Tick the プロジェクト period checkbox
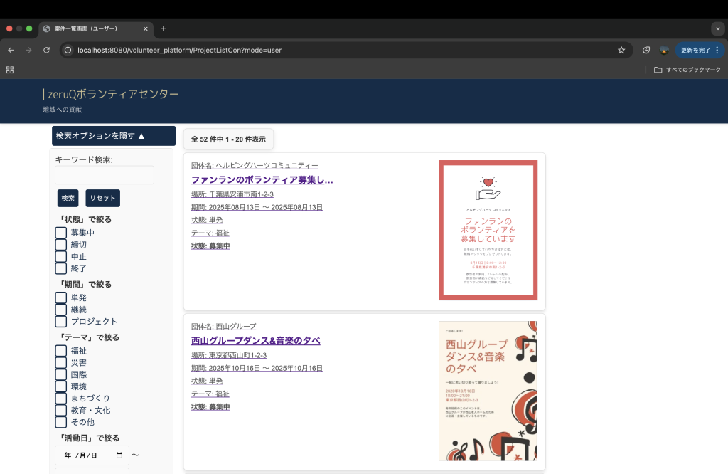This screenshot has width=728, height=474. click(x=61, y=321)
